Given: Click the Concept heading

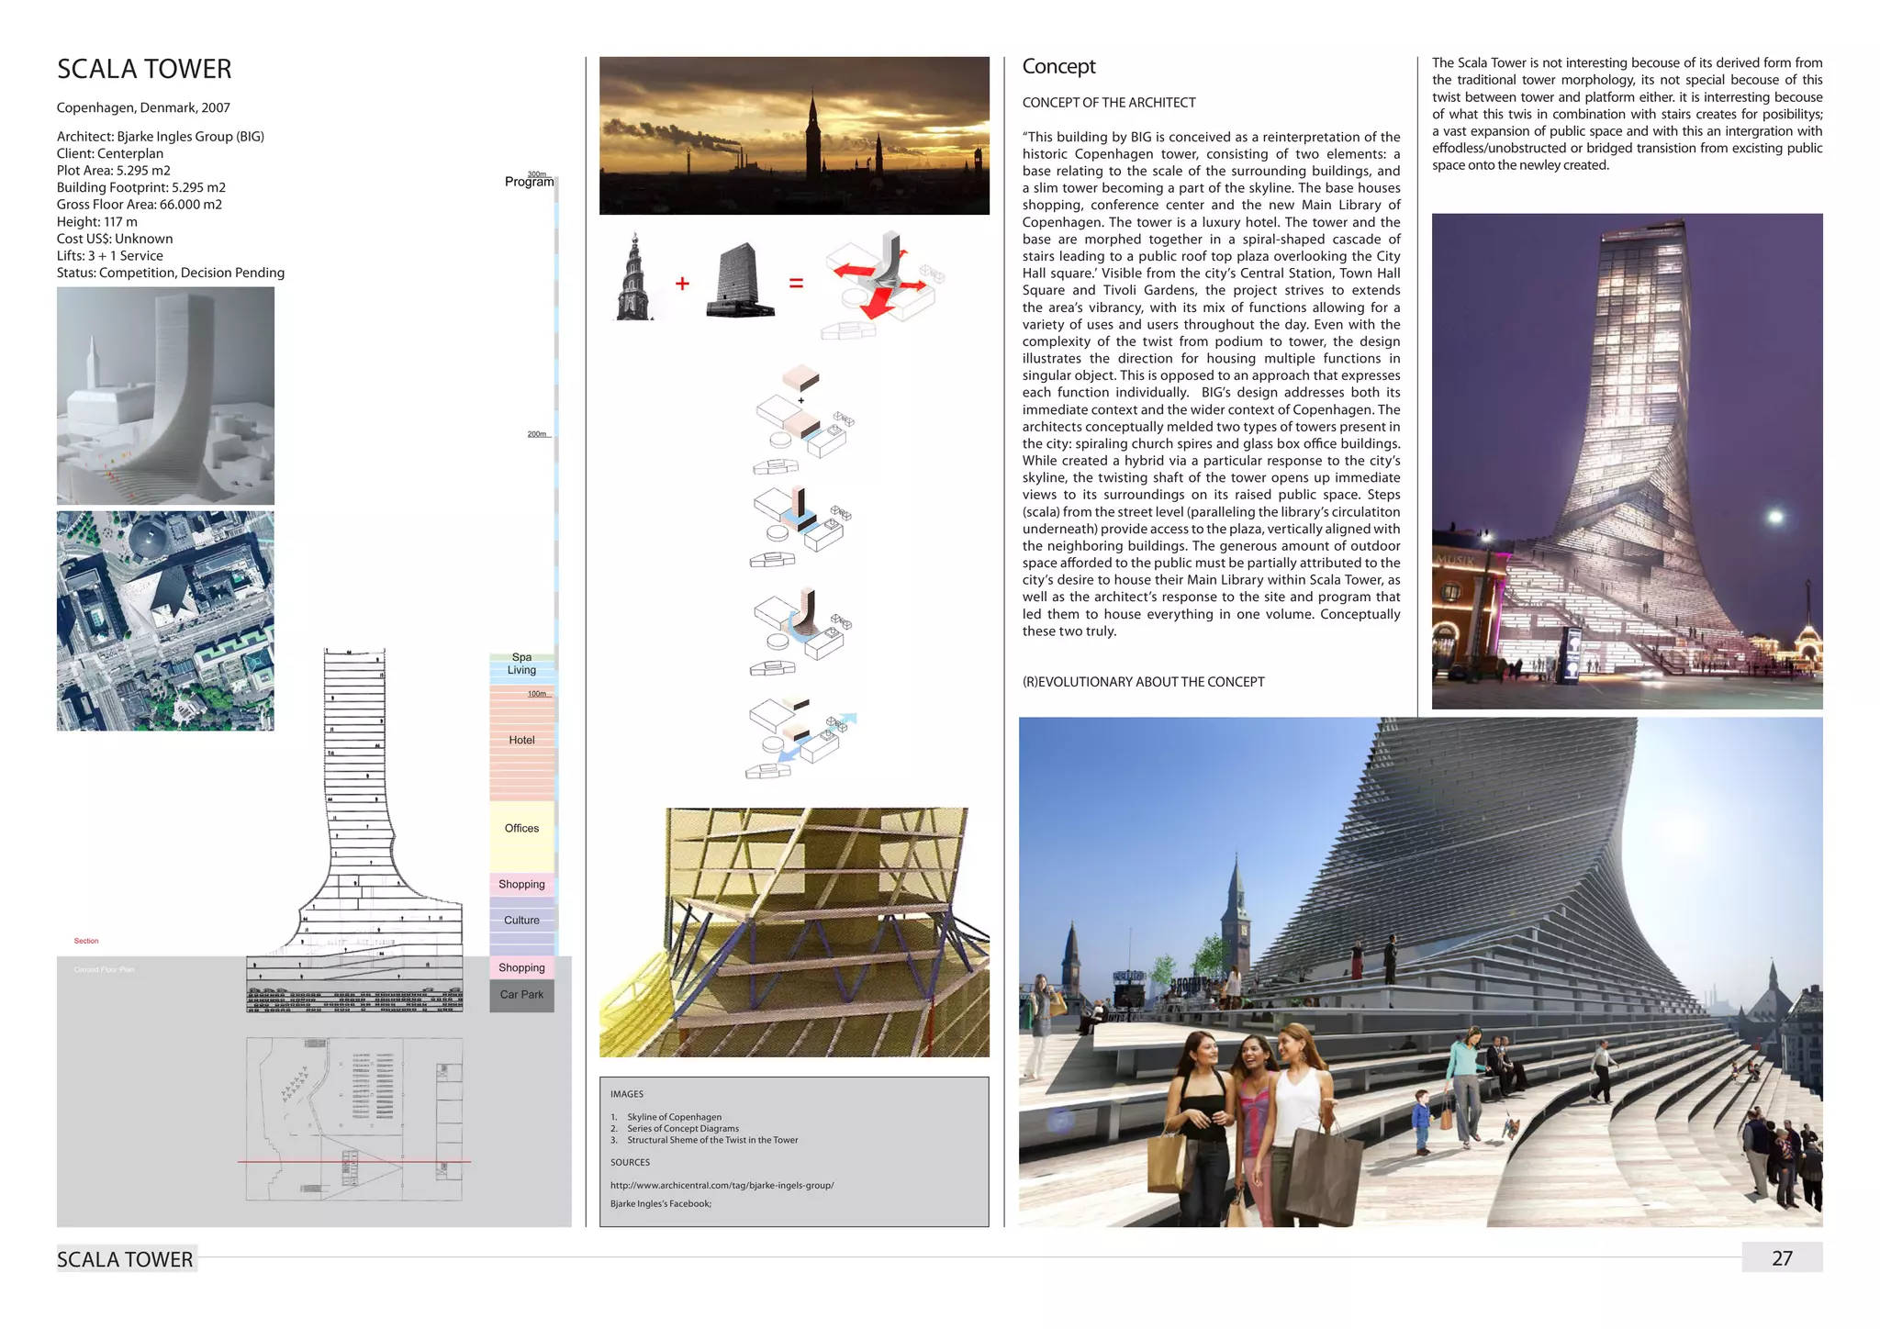Looking at the screenshot, I should pos(1058,67).
